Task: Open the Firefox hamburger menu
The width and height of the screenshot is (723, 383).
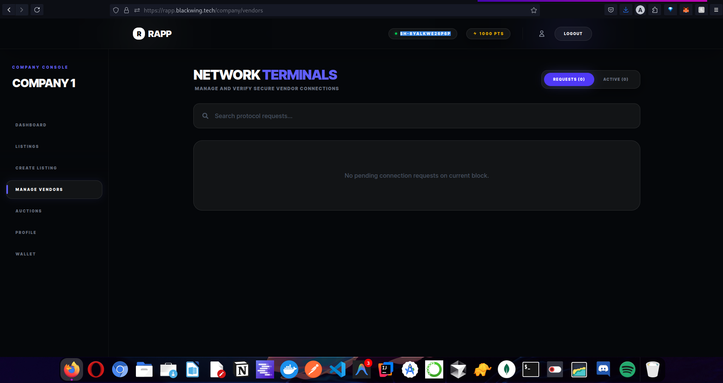Action: tap(716, 10)
